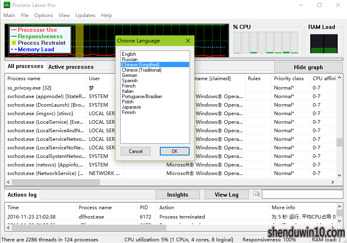
Task: Open the View menu
Action: tap(64, 15)
